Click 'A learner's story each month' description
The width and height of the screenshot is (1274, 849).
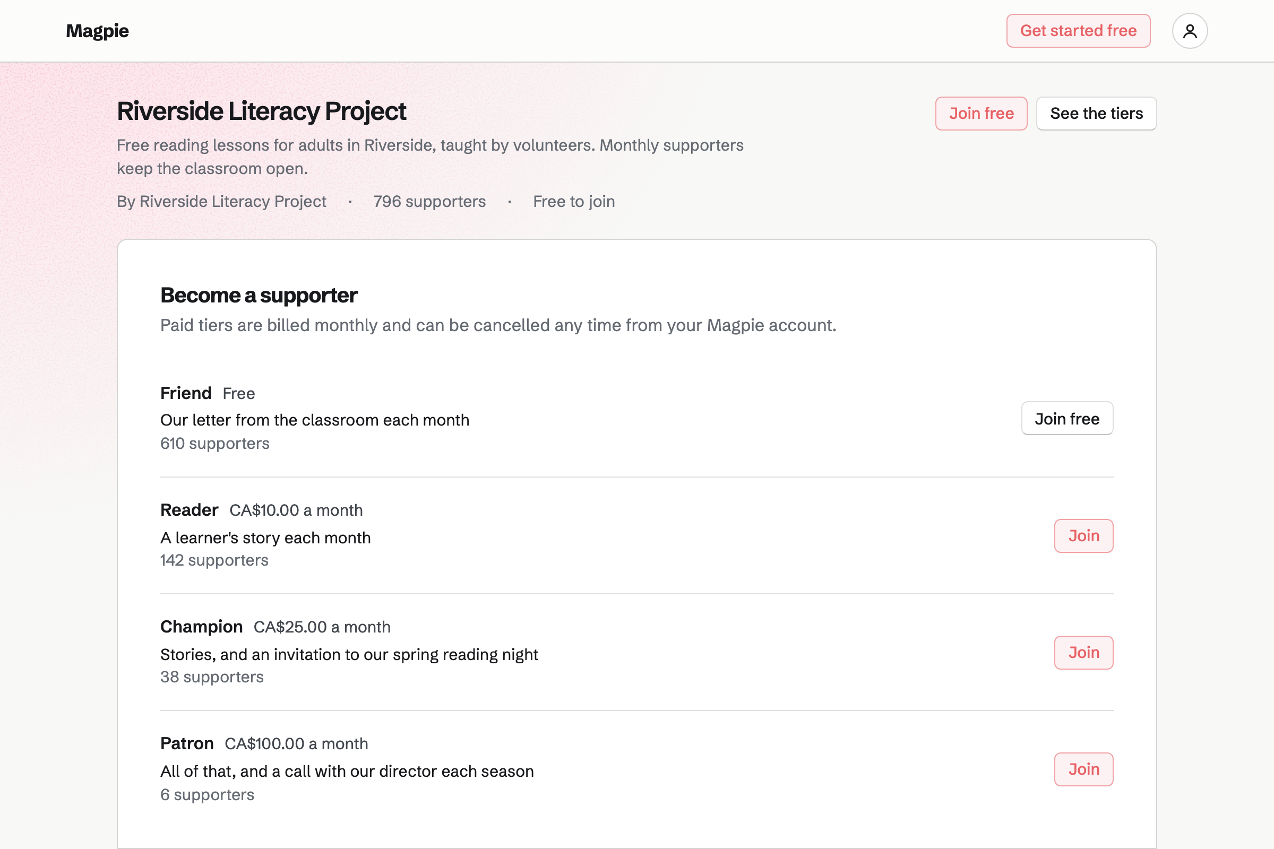(x=265, y=538)
